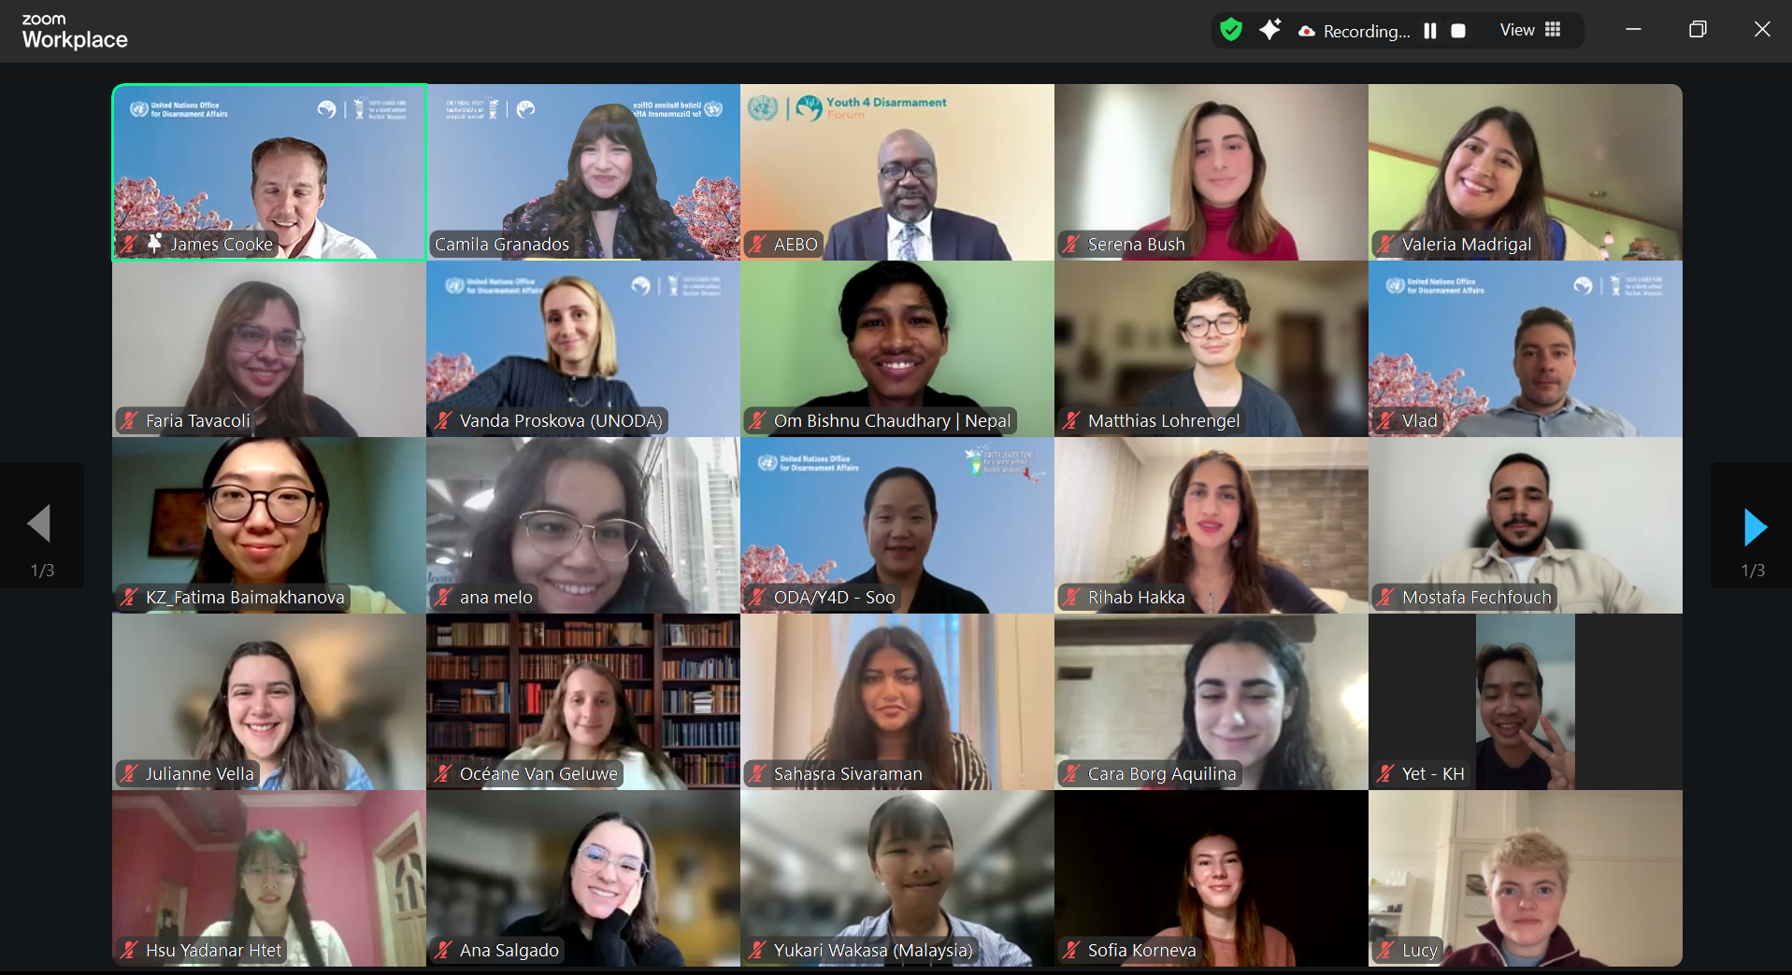Click the Om Bishnu Chaudhary | Nepal label
The image size is (1792, 975).
(892, 421)
